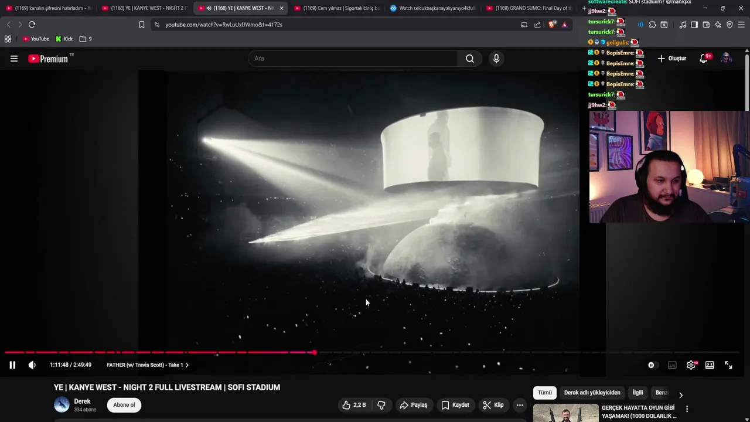Screen dimensions: 750x422
Task: Open the install/cast screen icon in the address bar
Action: (x=524, y=25)
